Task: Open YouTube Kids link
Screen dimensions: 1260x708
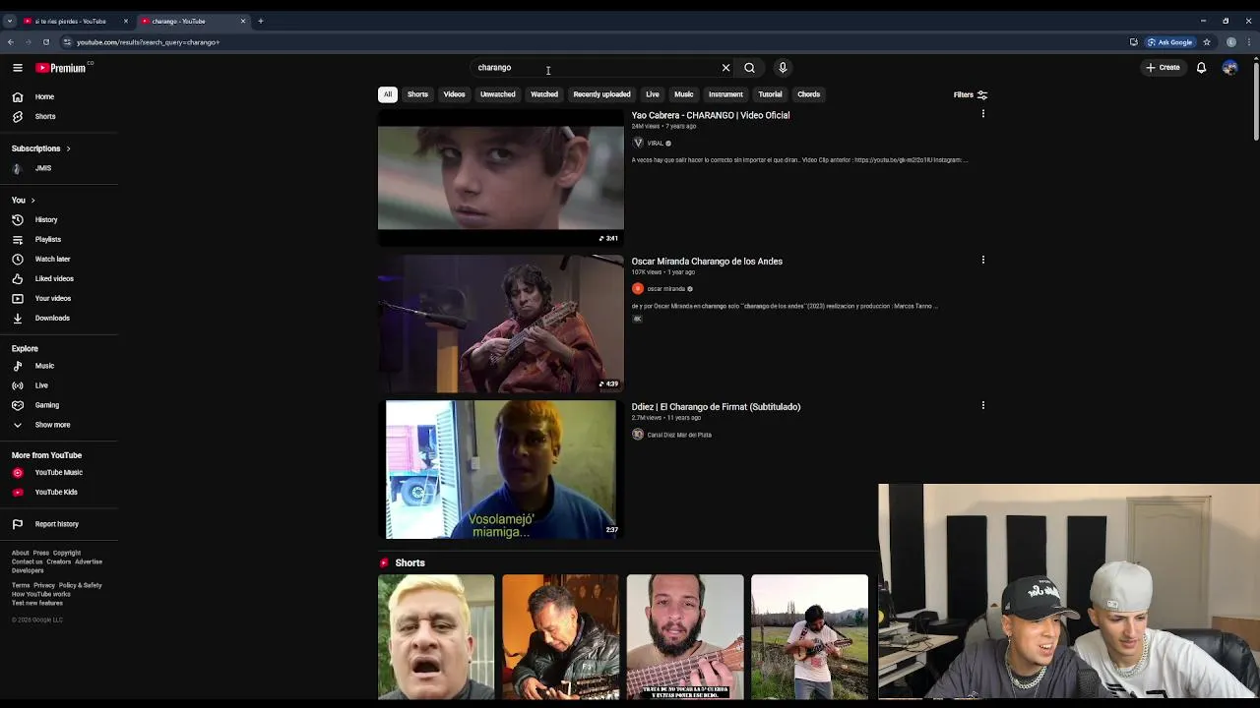Action: 59,492
